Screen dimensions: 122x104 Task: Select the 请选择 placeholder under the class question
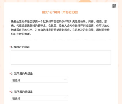coord(16,99)
